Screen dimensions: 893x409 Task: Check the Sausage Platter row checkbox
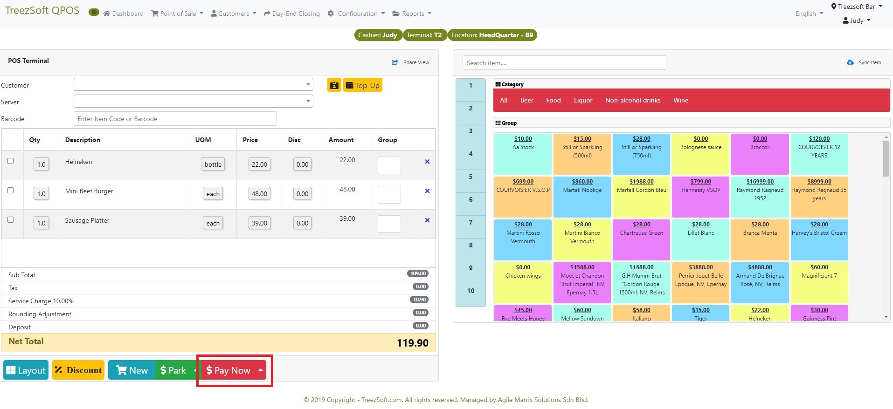(11, 220)
